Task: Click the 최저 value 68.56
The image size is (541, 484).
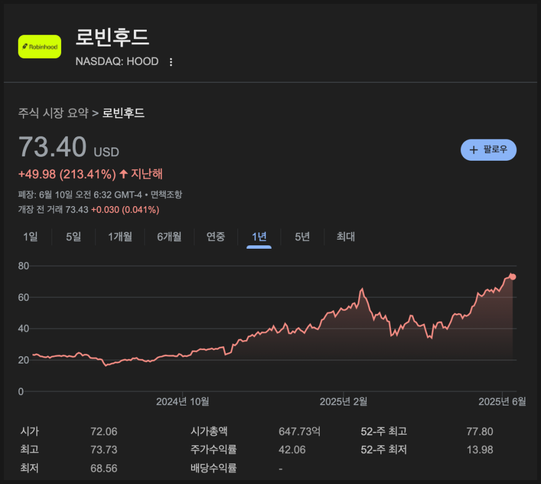Action: coord(104,468)
